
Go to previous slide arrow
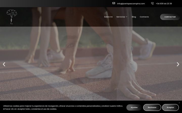[x=4, y=64]
